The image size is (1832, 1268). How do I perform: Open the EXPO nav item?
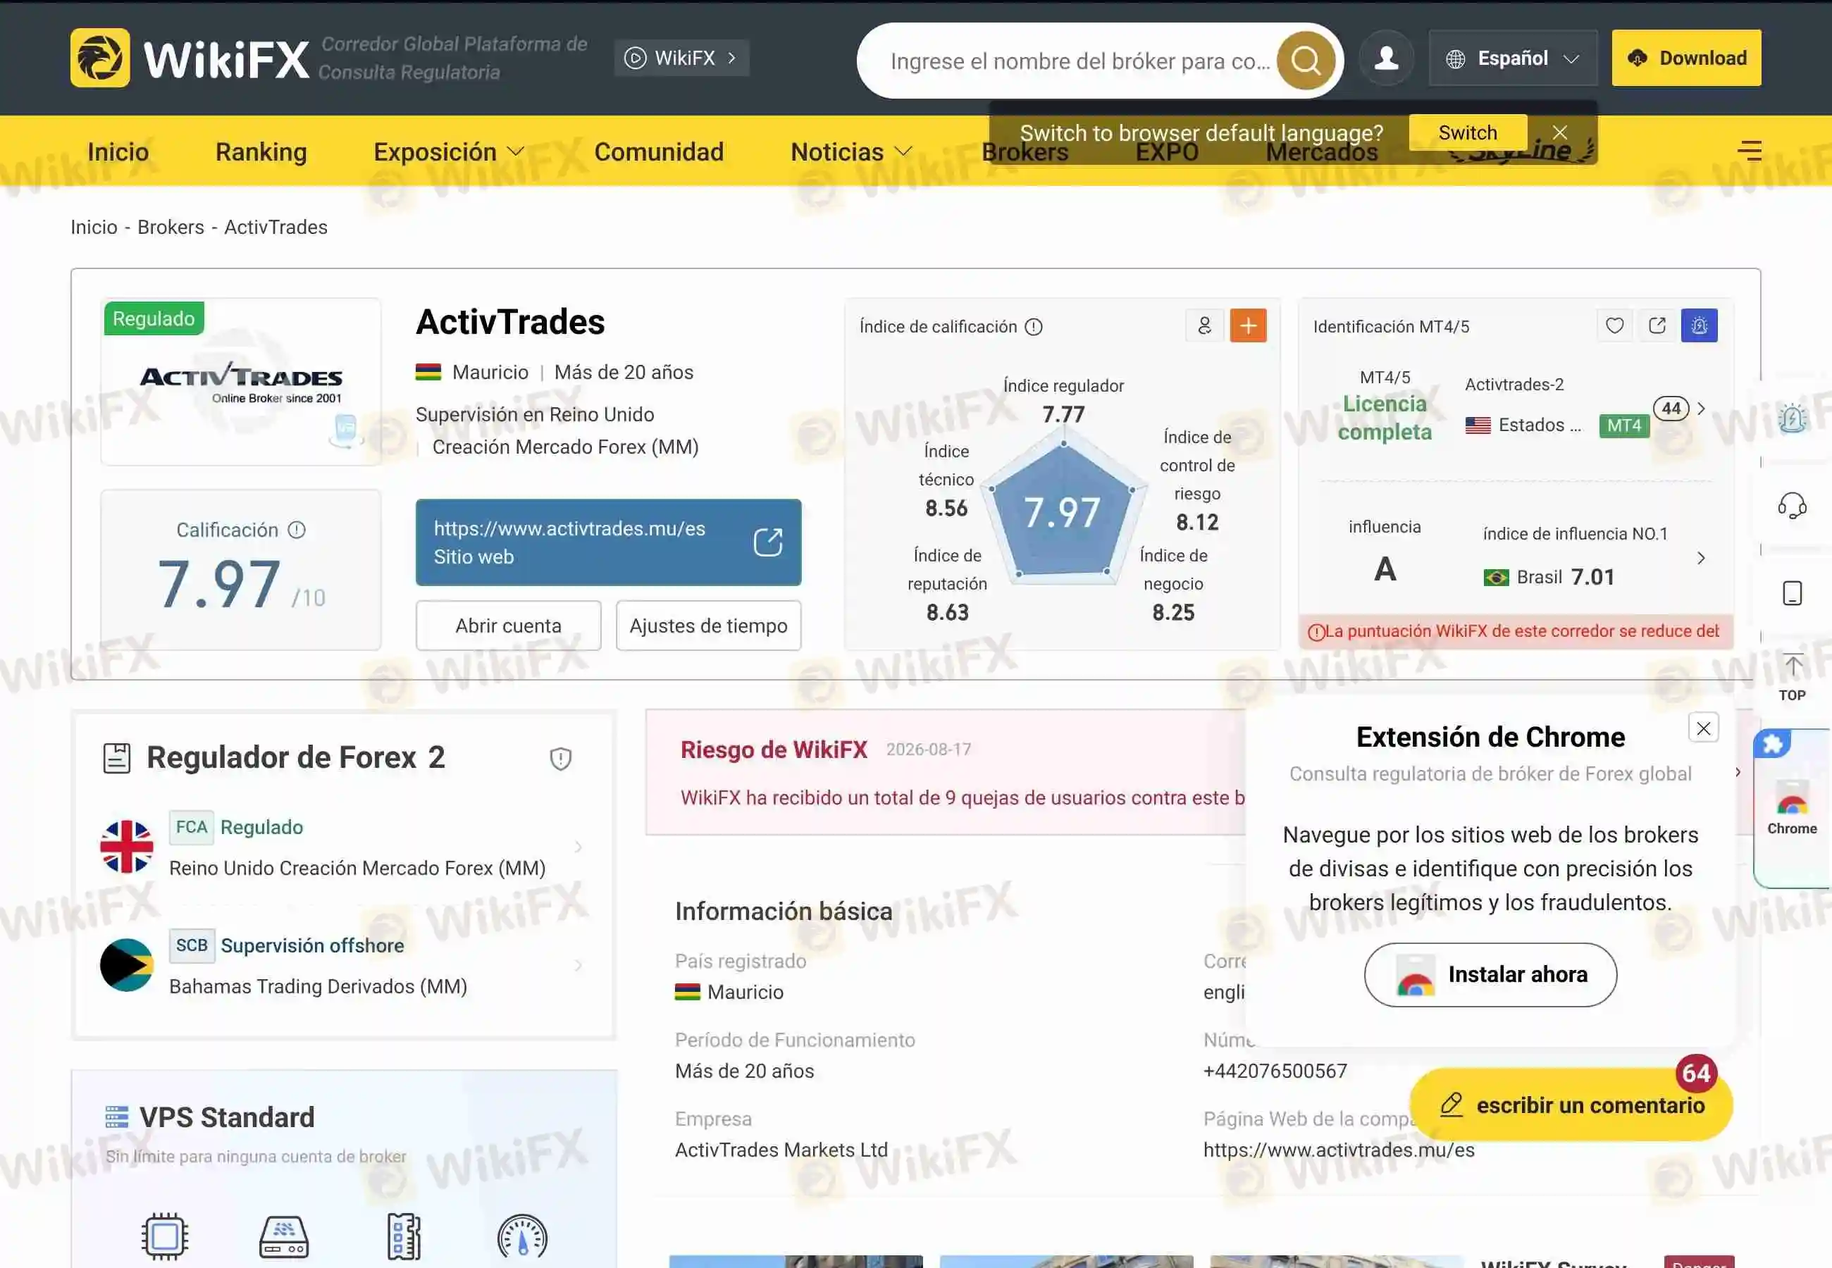coord(1167,151)
